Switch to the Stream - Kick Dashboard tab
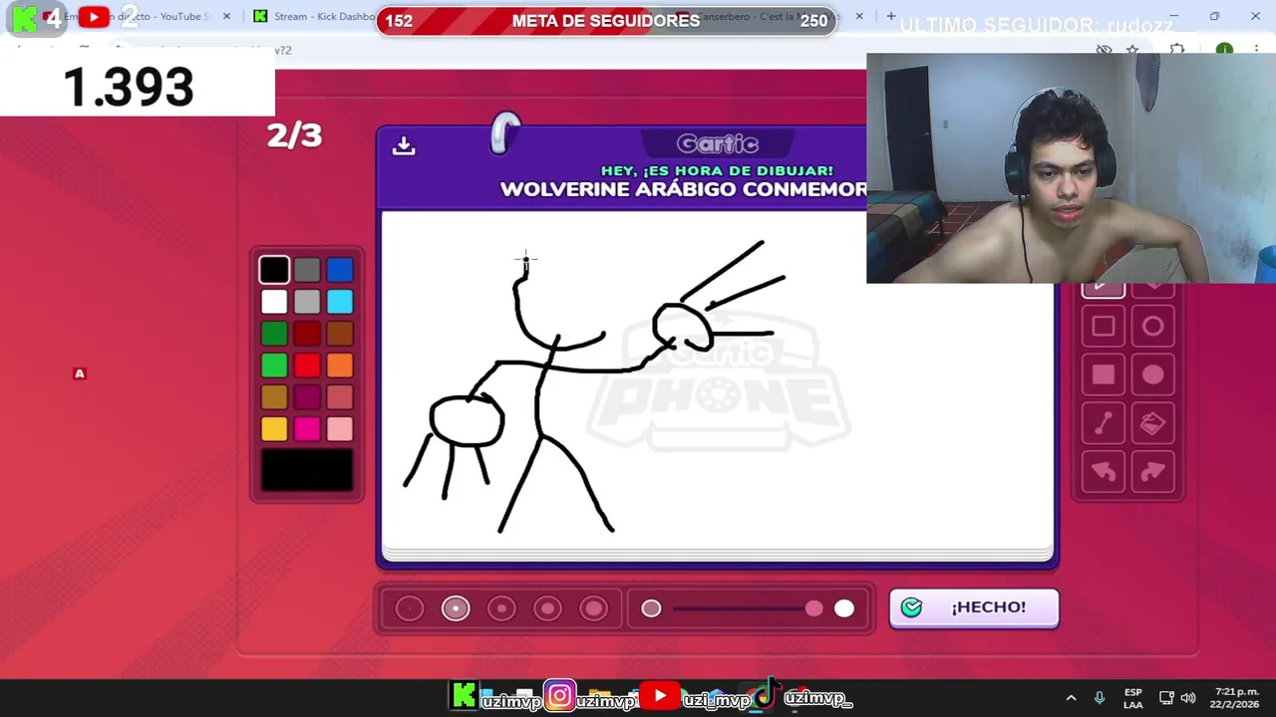 tap(312, 17)
